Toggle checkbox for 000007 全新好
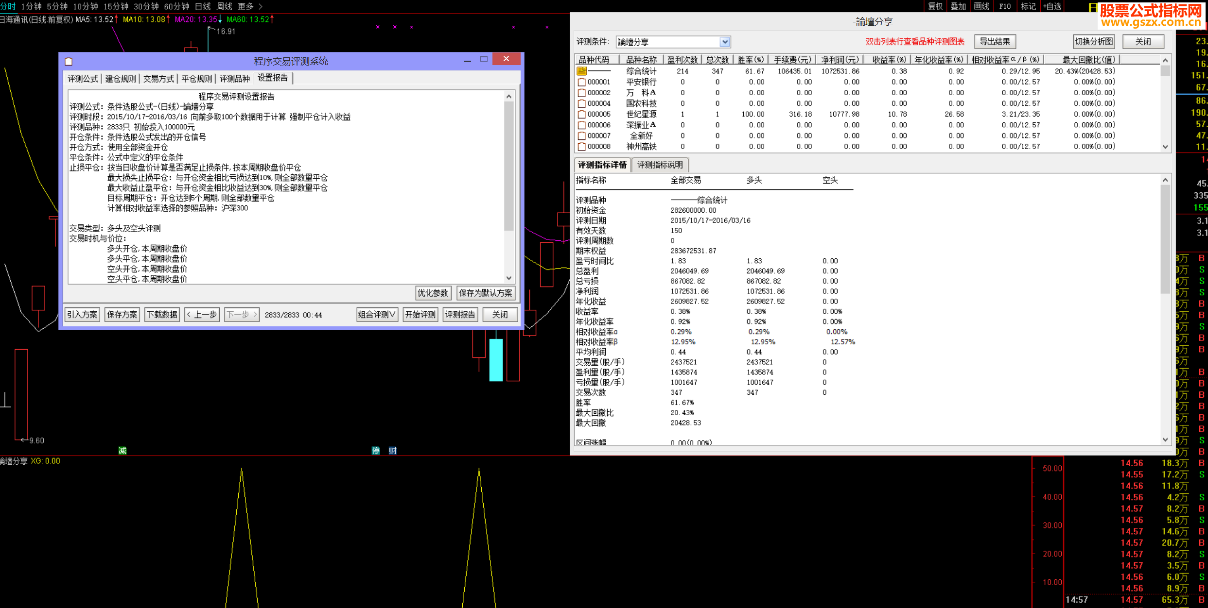This screenshot has width=1208, height=608. click(x=581, y=135)
